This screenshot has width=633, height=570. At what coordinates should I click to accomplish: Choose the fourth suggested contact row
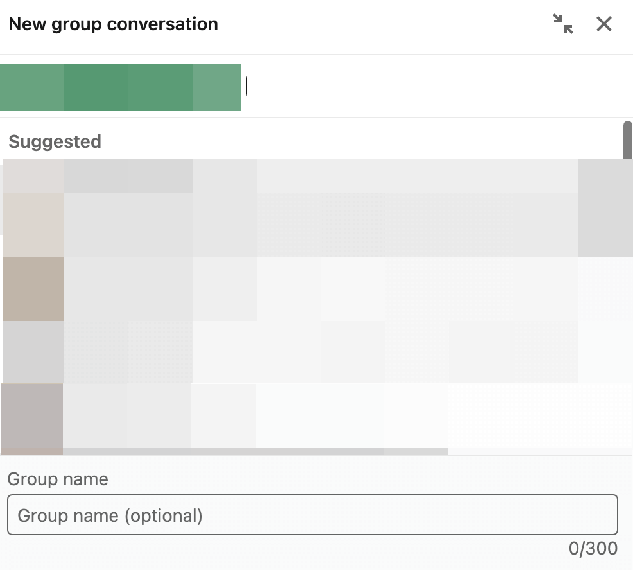pos(317,352)
